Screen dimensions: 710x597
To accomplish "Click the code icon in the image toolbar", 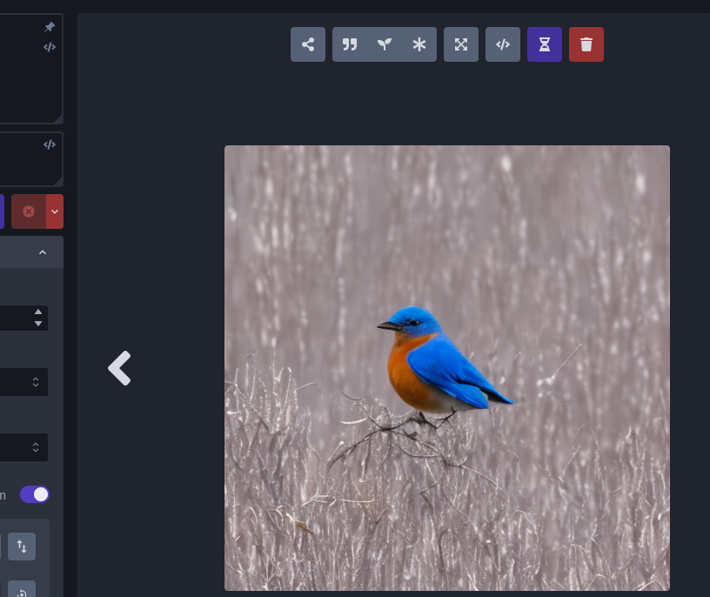I will [503, 44].
